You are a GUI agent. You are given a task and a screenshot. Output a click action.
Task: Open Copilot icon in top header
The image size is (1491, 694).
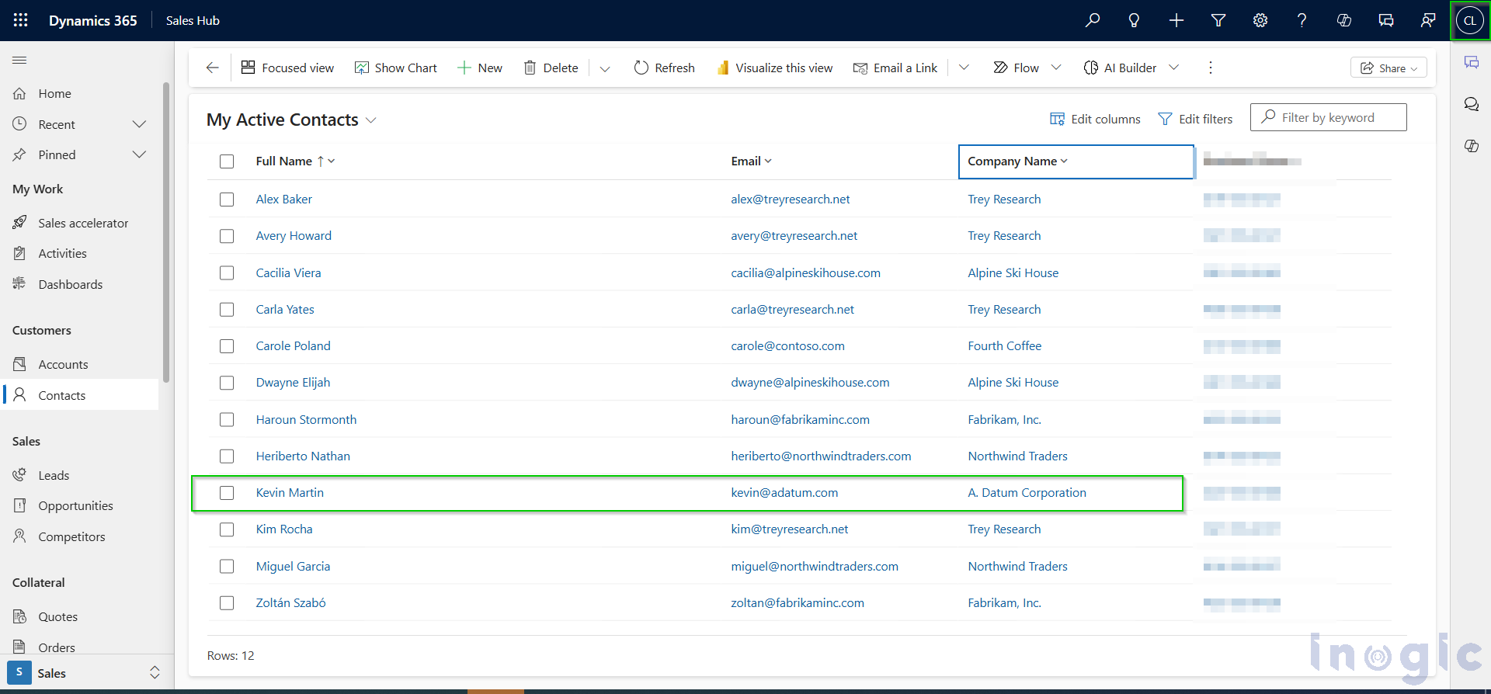[x=1344, y=20]
